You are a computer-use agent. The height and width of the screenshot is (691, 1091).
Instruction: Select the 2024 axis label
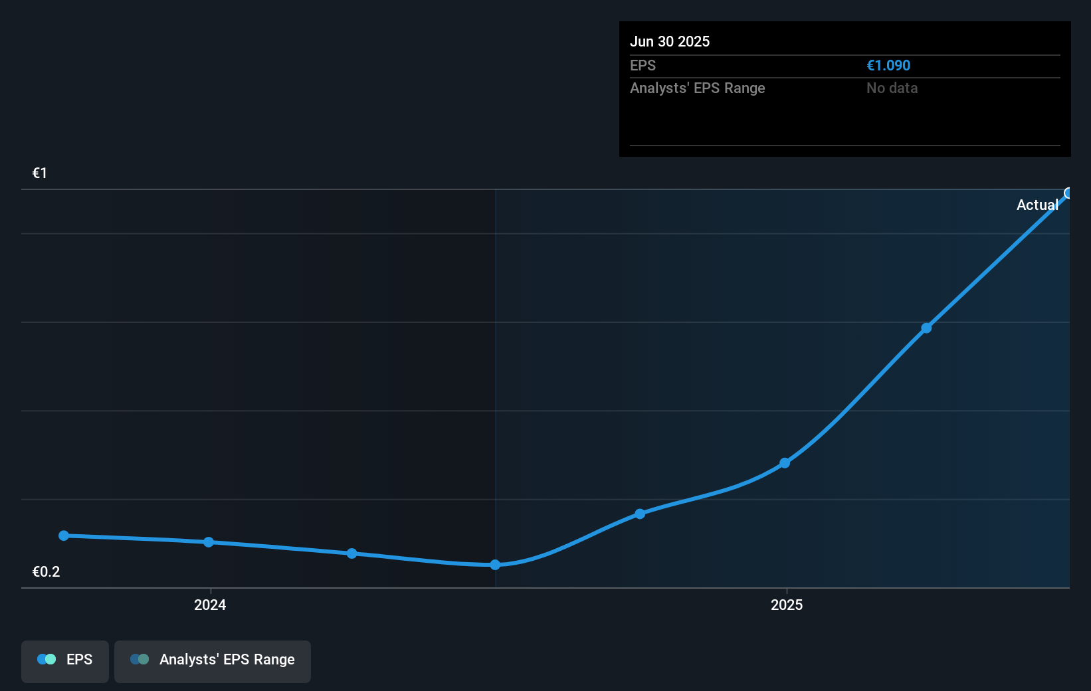[x=209, y=605]
